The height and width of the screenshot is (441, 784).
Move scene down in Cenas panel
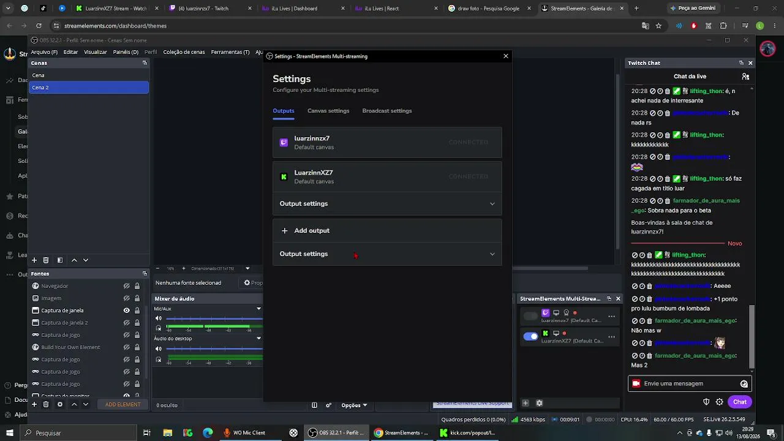86,260
